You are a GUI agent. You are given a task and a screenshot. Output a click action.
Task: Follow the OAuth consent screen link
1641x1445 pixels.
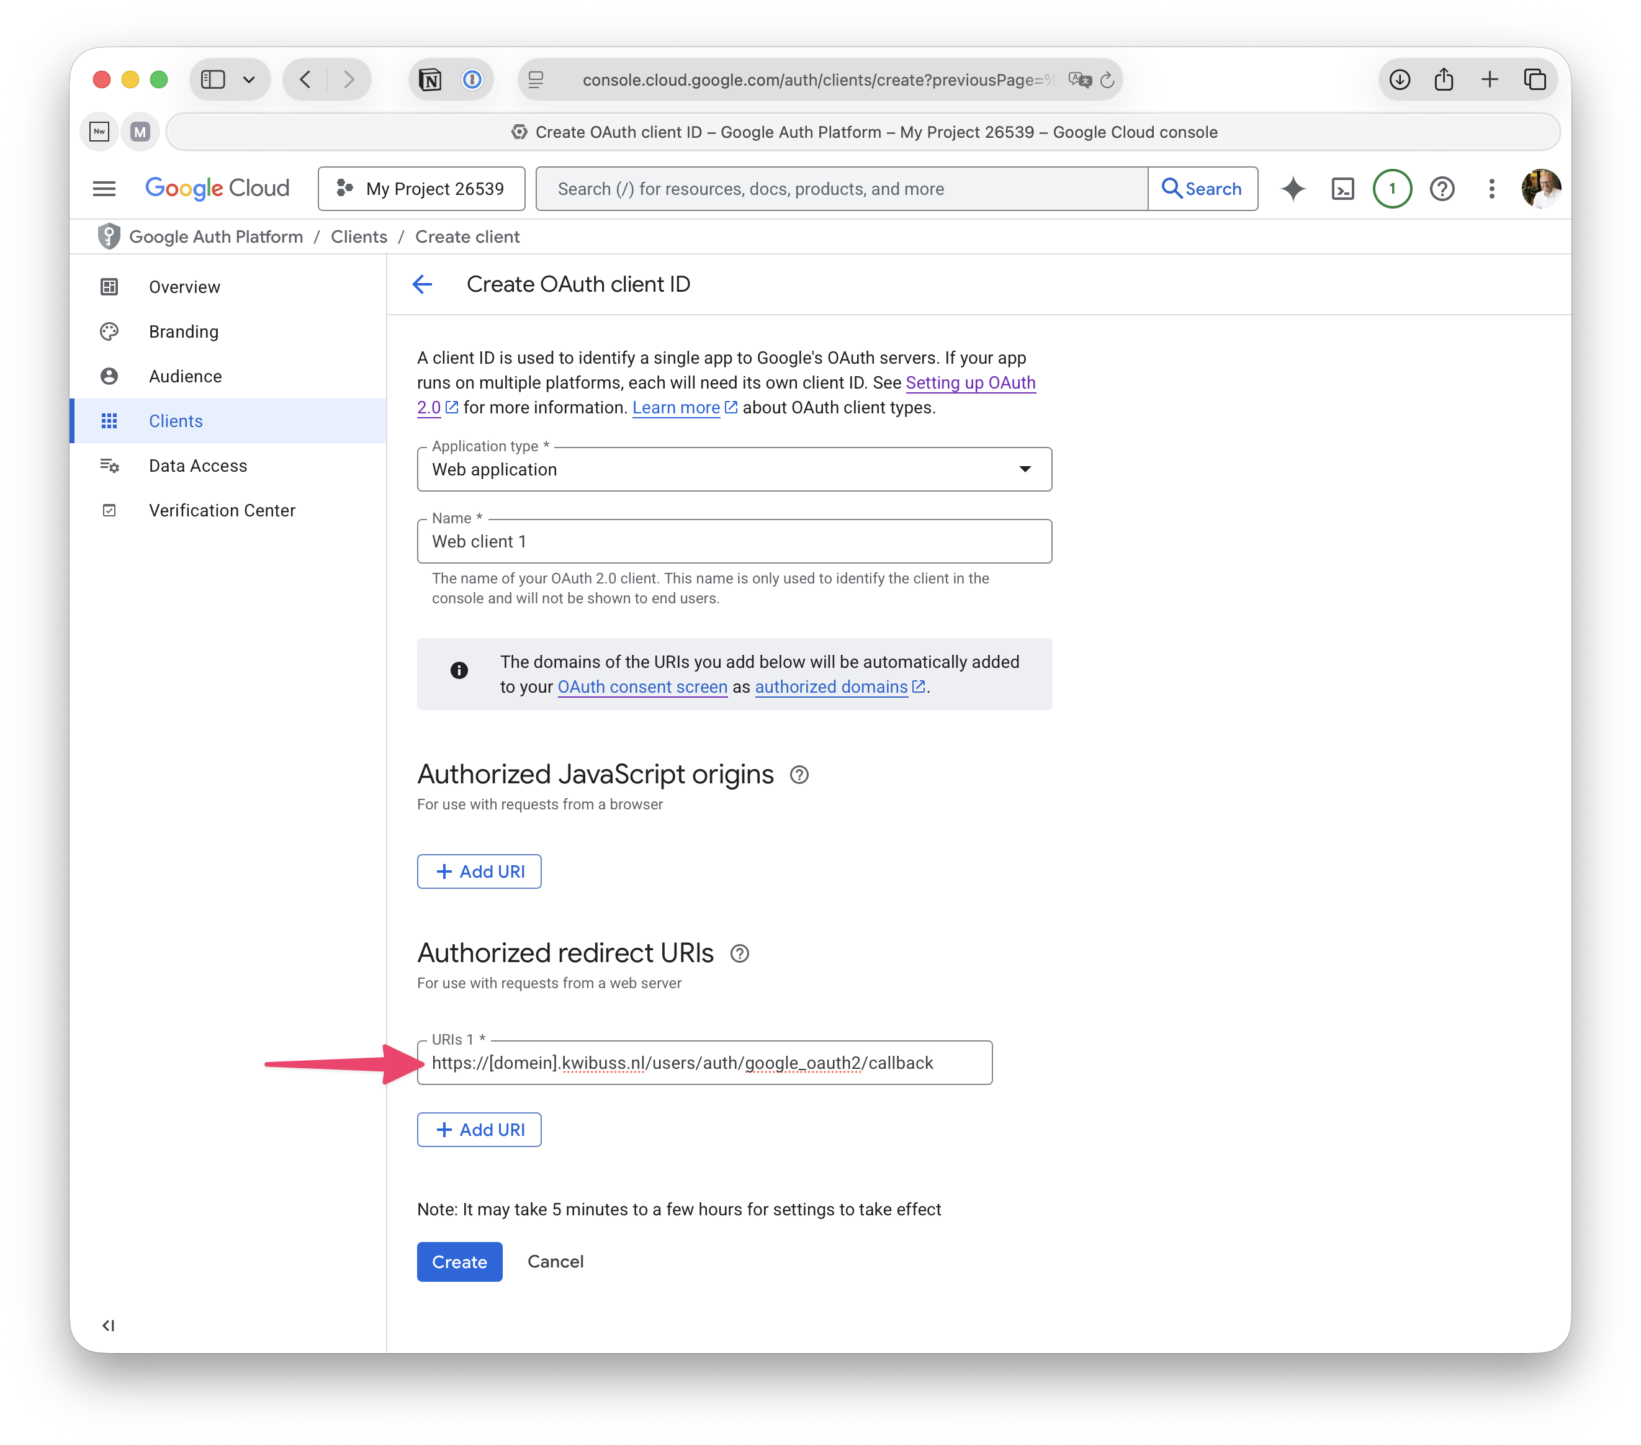[x=642, y=687]
